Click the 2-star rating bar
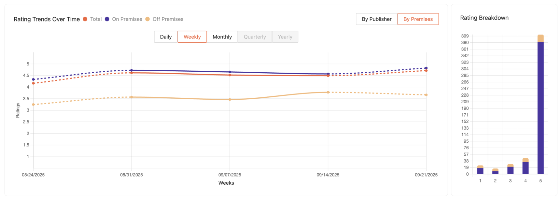This screenshot has width=560, height=200. click(x=495, y=172)
